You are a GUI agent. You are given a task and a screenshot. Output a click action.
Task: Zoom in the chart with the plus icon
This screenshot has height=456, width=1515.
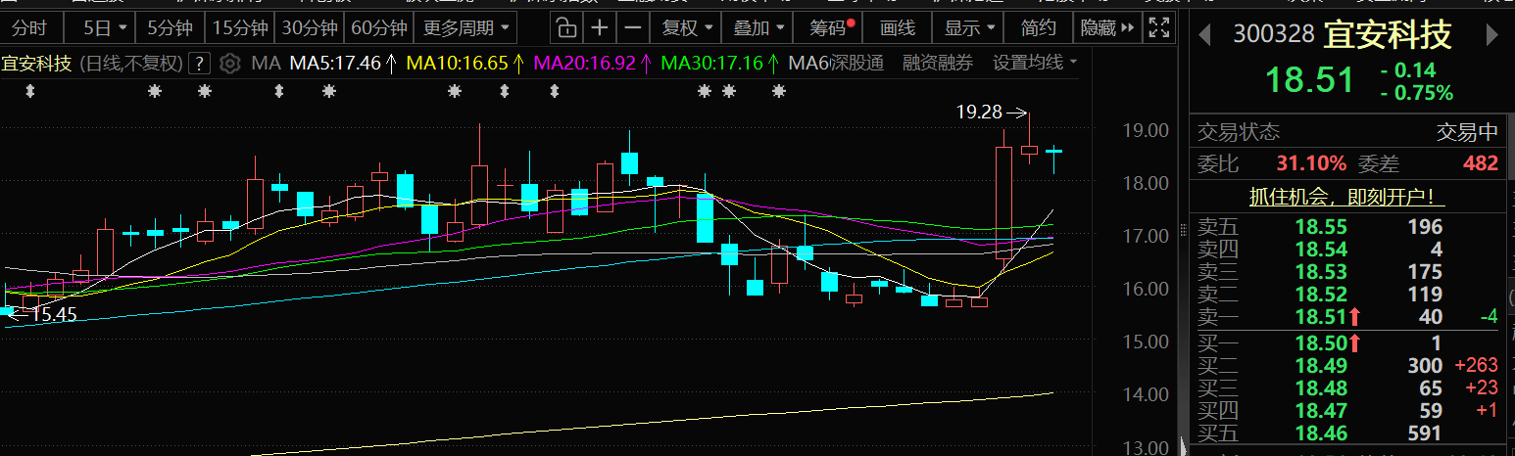[600, 27]
